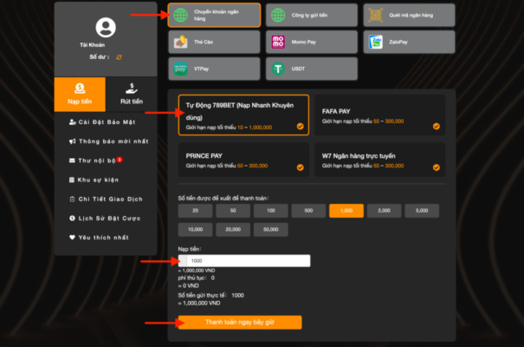Select the FAFA PAY channel radio option
This screenshot has width=524, height=347.
pyautogui.click(x=379, y=115)
